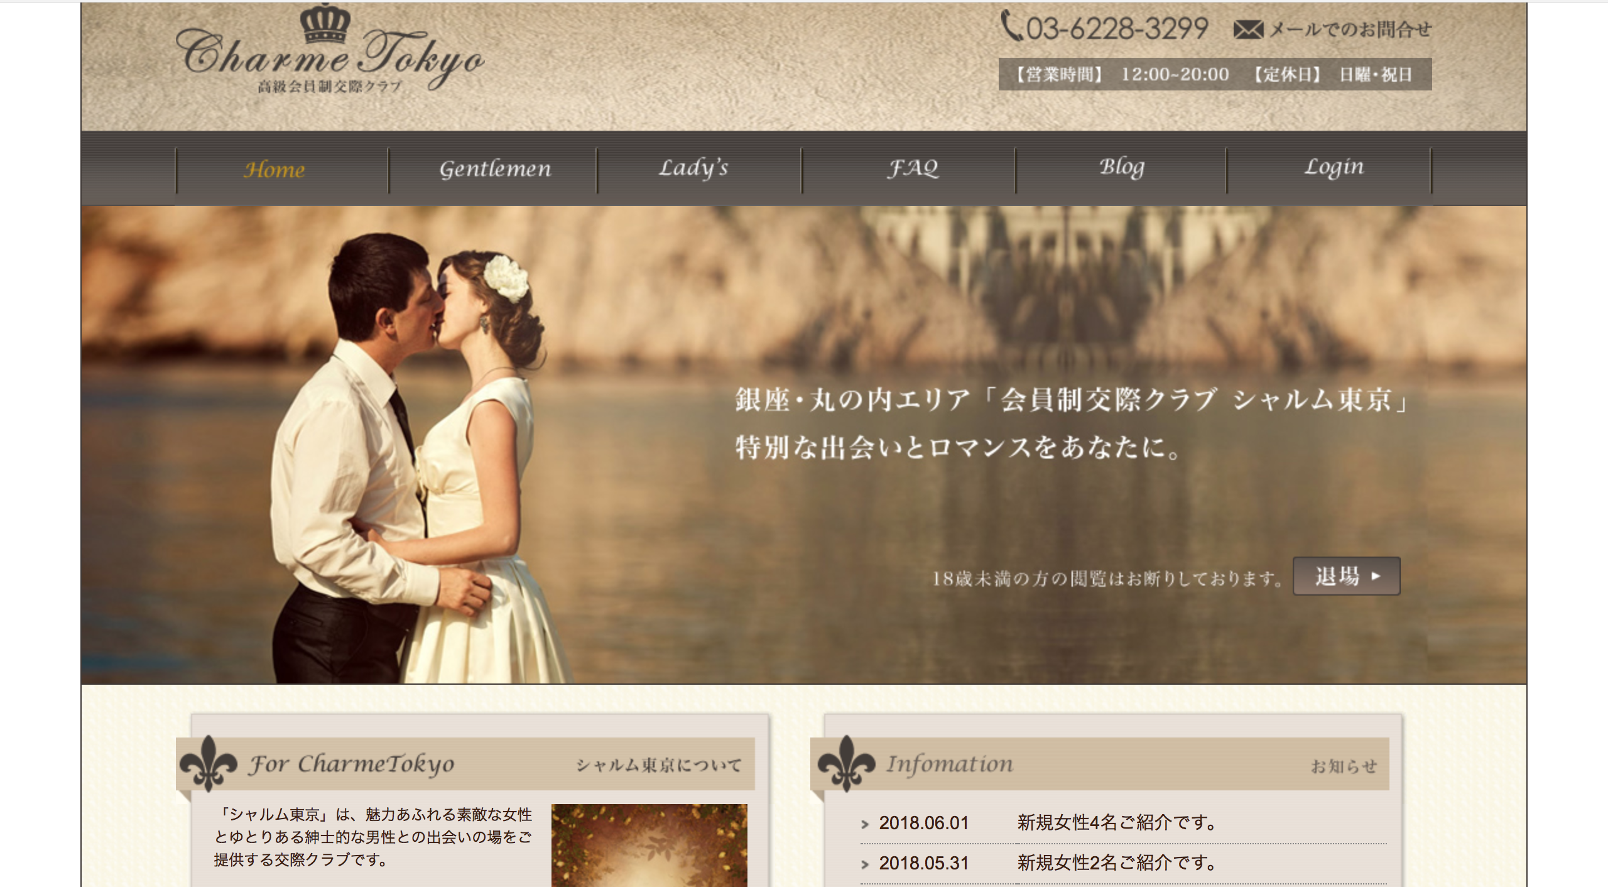Click the メールでのお問合せ contact link
This screenshot has height=887, width=1608.
1350,30
